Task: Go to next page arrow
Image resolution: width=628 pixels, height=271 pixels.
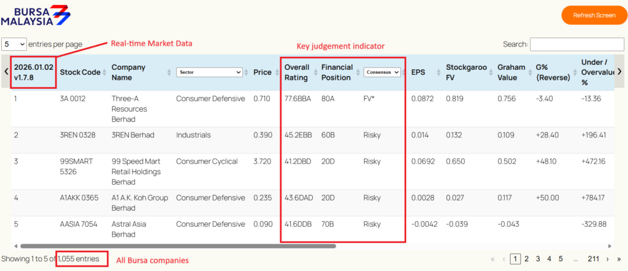Action: pos(607,259)
